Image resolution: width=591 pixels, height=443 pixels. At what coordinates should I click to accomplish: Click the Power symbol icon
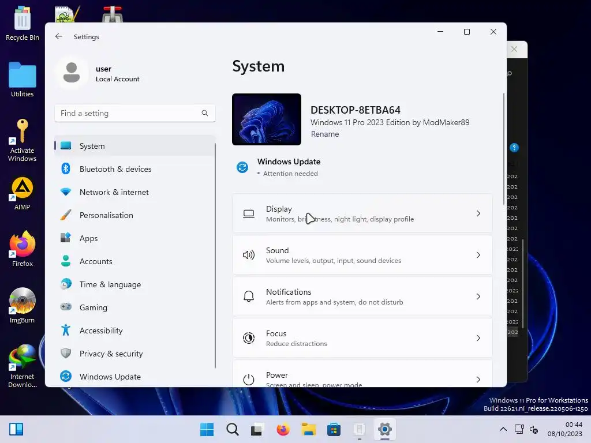[248, 380]
